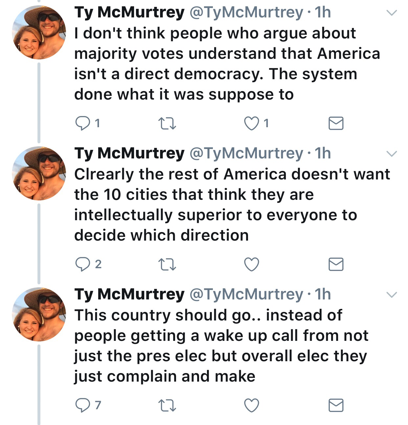The height and width of the screenshot is (425, 408).
Task: Open the Ty McMurtrey name on the first tweet
Action: tap(129, 12)
